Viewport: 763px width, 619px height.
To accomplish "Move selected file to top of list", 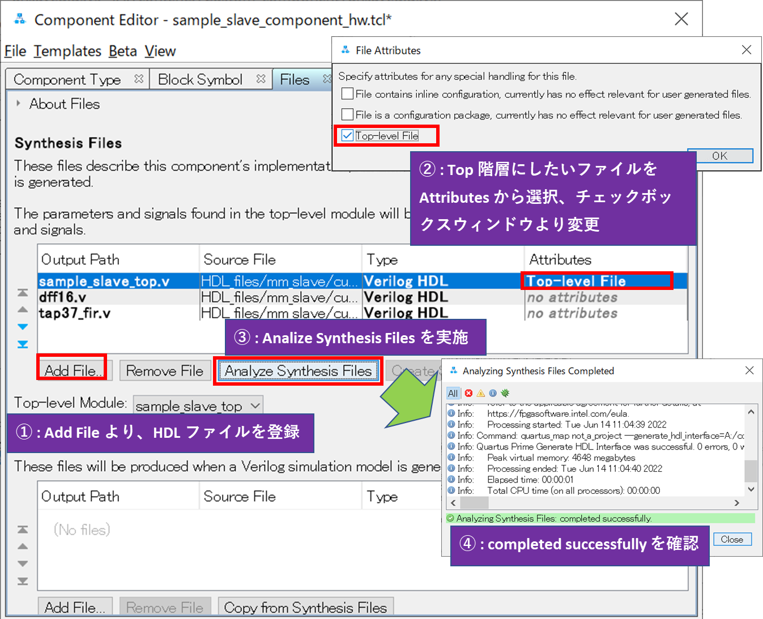I will click(x=22, y=292).
